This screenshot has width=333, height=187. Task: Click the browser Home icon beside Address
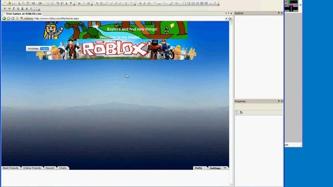pos(21,19)
